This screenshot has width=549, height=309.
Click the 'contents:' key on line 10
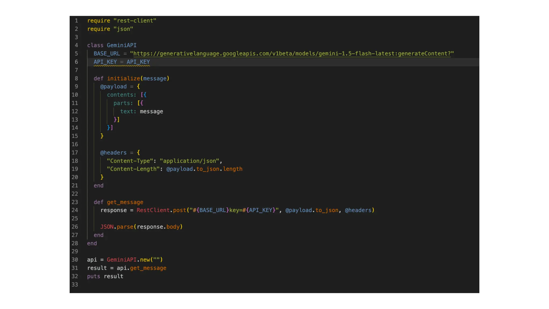click(x=121, y=95)
